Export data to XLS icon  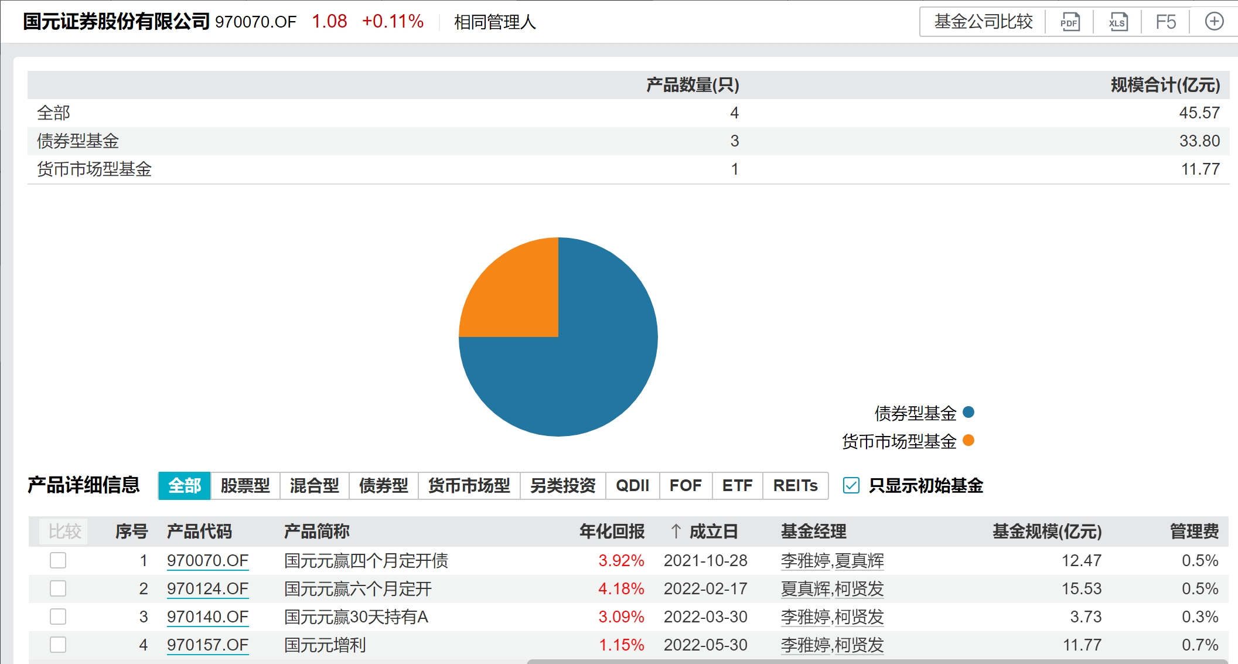tap(1117, 22)
